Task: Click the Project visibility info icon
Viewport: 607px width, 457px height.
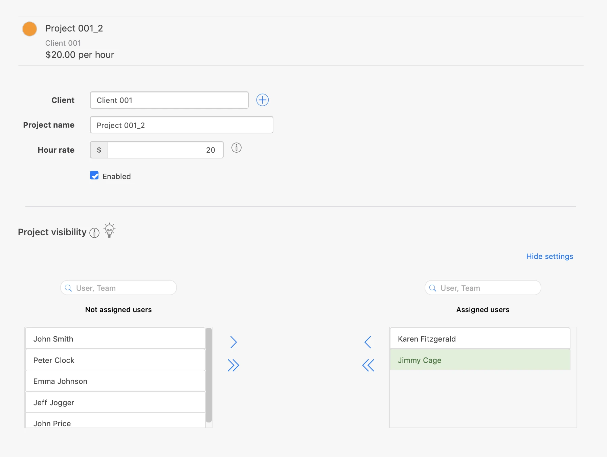Action: pyautogui.click(x=94, y=233)
